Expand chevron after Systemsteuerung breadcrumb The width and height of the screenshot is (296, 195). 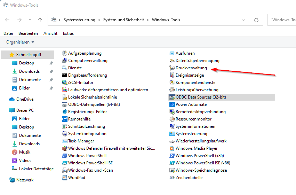99,20
